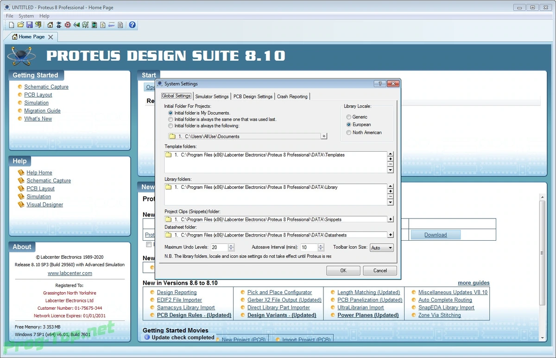Click the blue Help question-mark toolbar icon
This screenshot has height=358, width=556.
point(132,25)
